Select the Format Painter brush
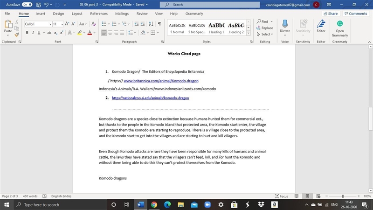Viewport: 373px width, 210px height. (x=17, y=35)
